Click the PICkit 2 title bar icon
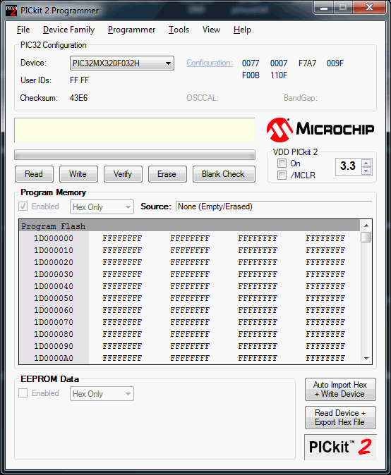 tap(11, 11)
